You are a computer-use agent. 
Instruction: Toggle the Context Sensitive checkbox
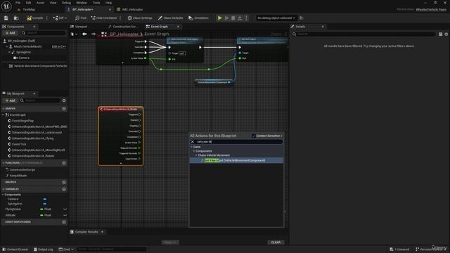tap(254, 136)
